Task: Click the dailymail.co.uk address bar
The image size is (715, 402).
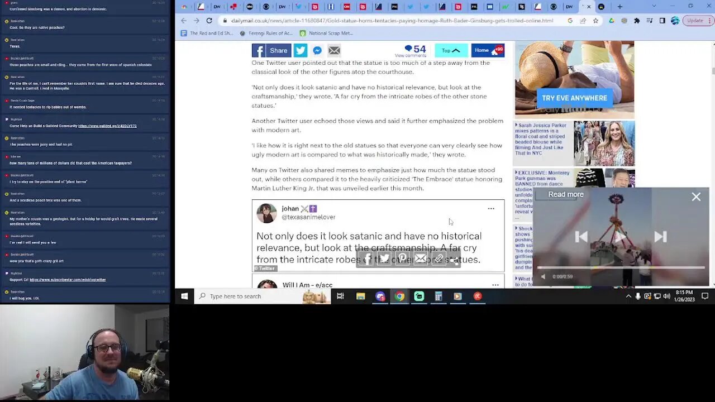Action: [391, 21]
